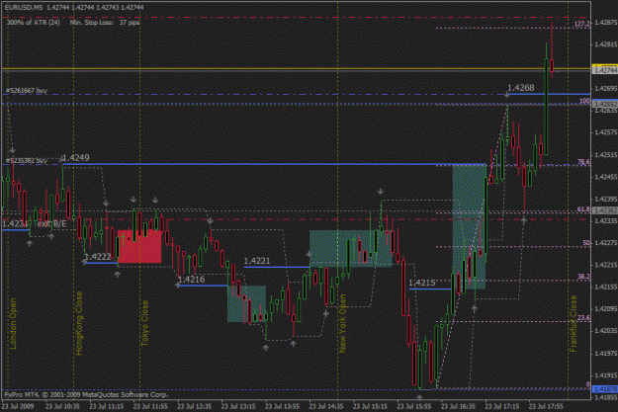
Task: Click the 23.6 Fibonacci level label
Action: click(x=583, y=318)
